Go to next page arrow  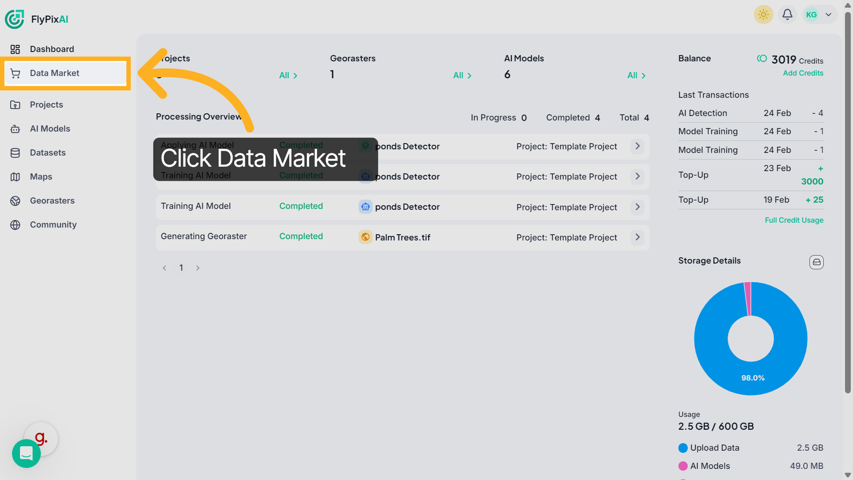[198, 268]
